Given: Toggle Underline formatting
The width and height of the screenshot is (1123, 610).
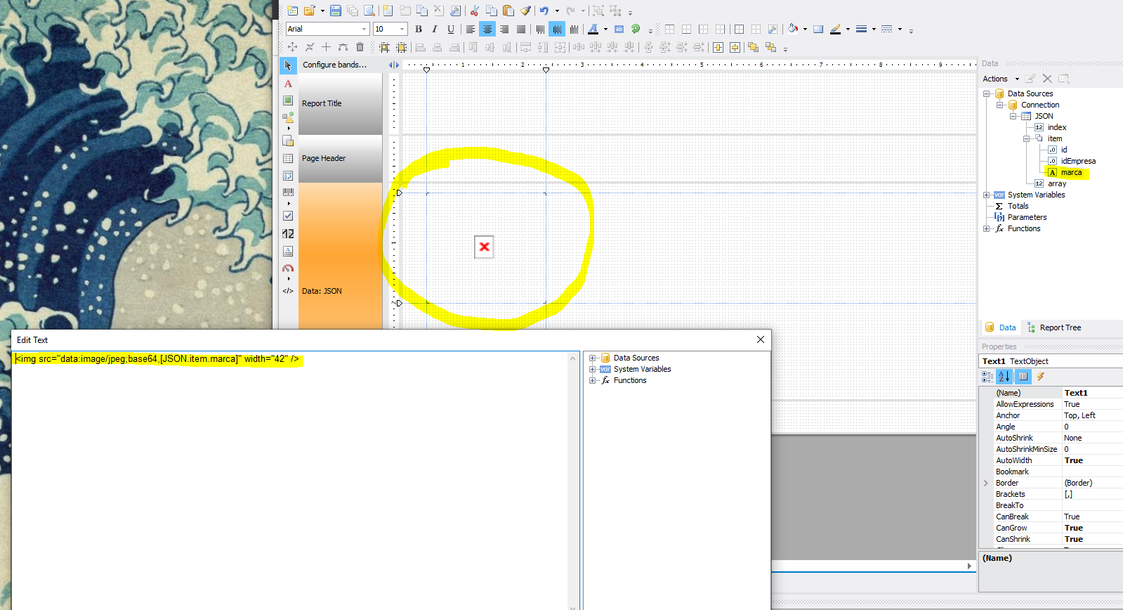Looking at the screenshot, I should pos(451,29).
